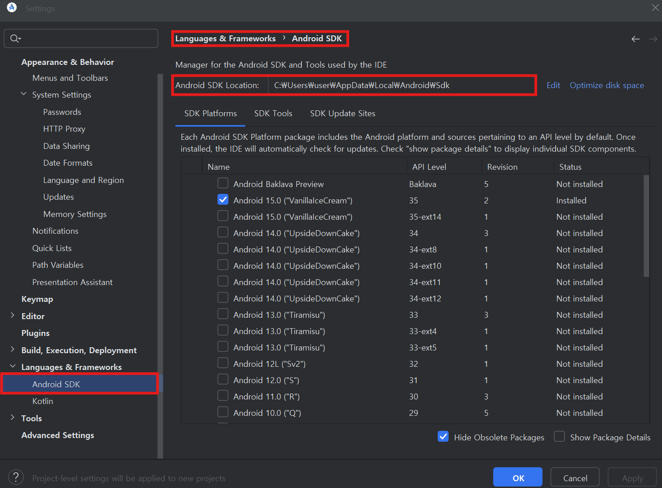
Task: Open Memory Settings page
Action: pyautogui.click(x=75, y=214)
